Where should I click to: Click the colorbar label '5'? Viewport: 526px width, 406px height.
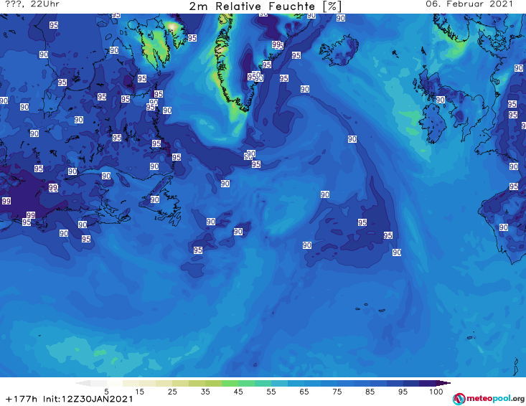(106, 392)
